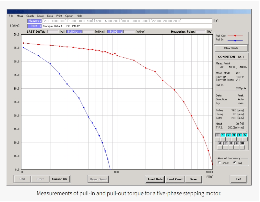Select condition number 10
Screen dimensions: 260x202
click(242, 143)
